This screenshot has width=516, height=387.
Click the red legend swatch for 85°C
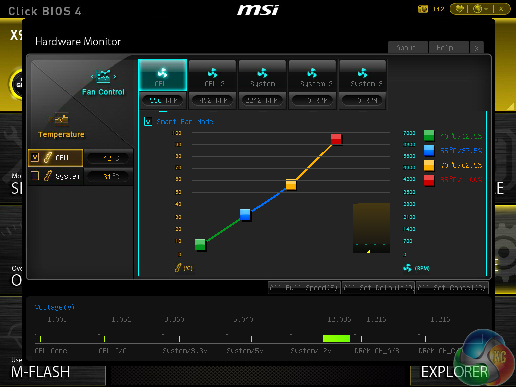click(429, 180)
